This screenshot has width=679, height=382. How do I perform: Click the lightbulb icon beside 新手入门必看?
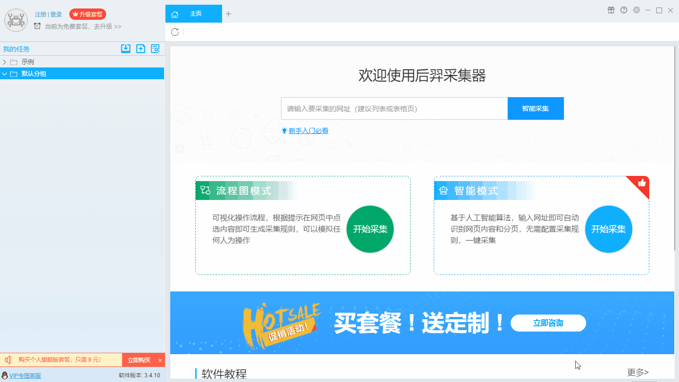point(284,130)
